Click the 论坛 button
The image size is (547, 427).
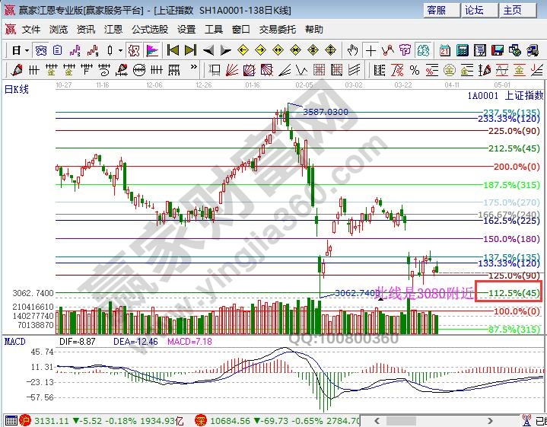coord(474,10)
